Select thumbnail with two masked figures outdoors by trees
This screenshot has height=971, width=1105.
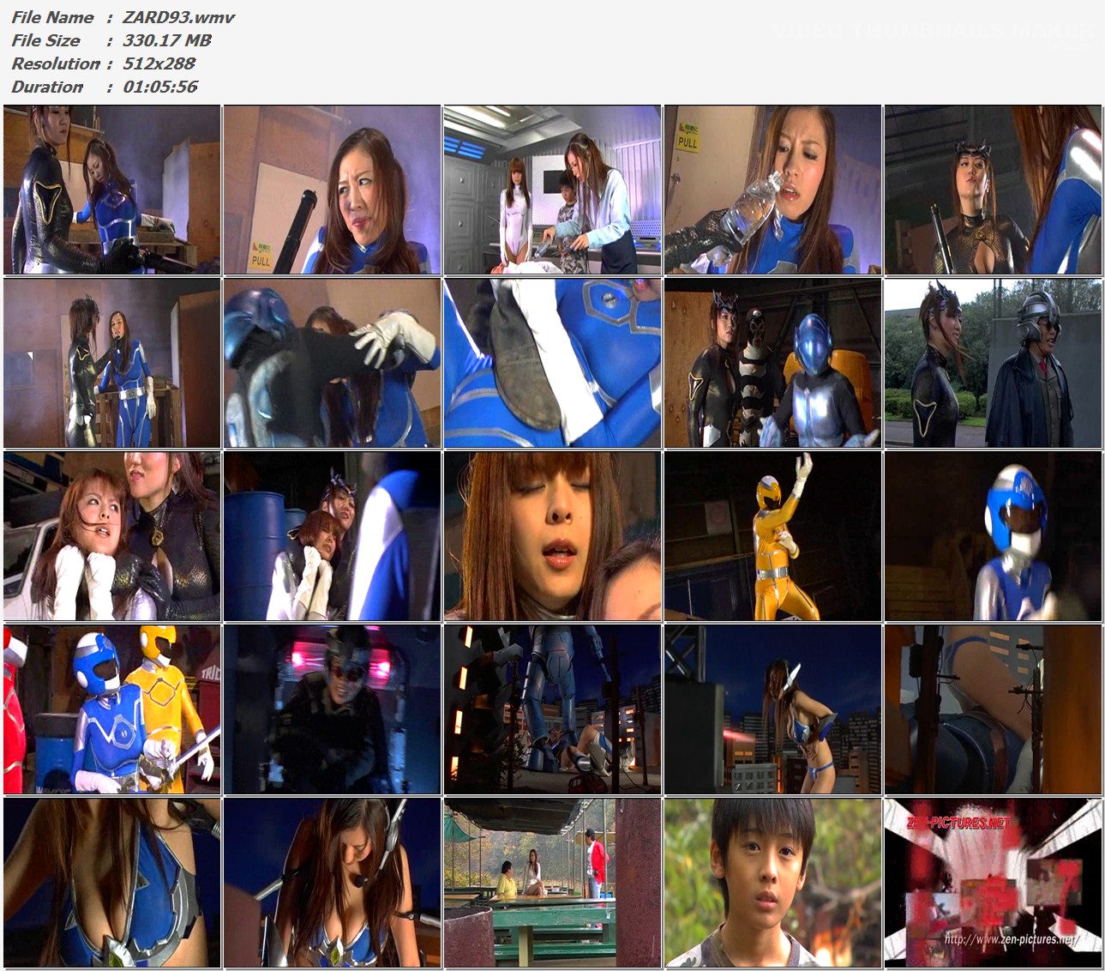pyautogui.click(x=993, y=363)
